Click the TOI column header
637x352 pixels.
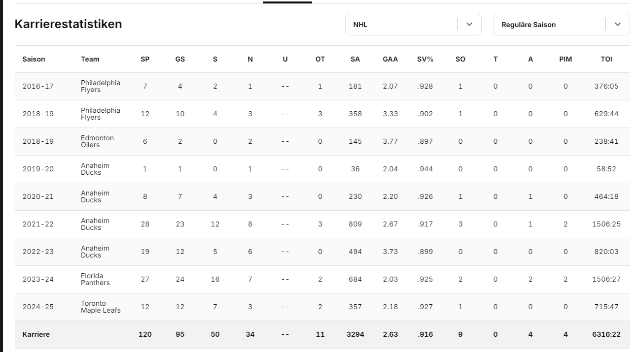[x=606, y=59]
